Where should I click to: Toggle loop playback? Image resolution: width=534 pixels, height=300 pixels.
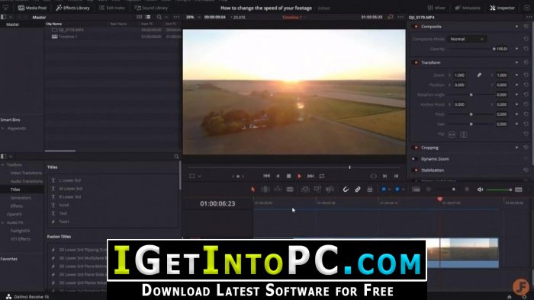click(x=322, y=176)
